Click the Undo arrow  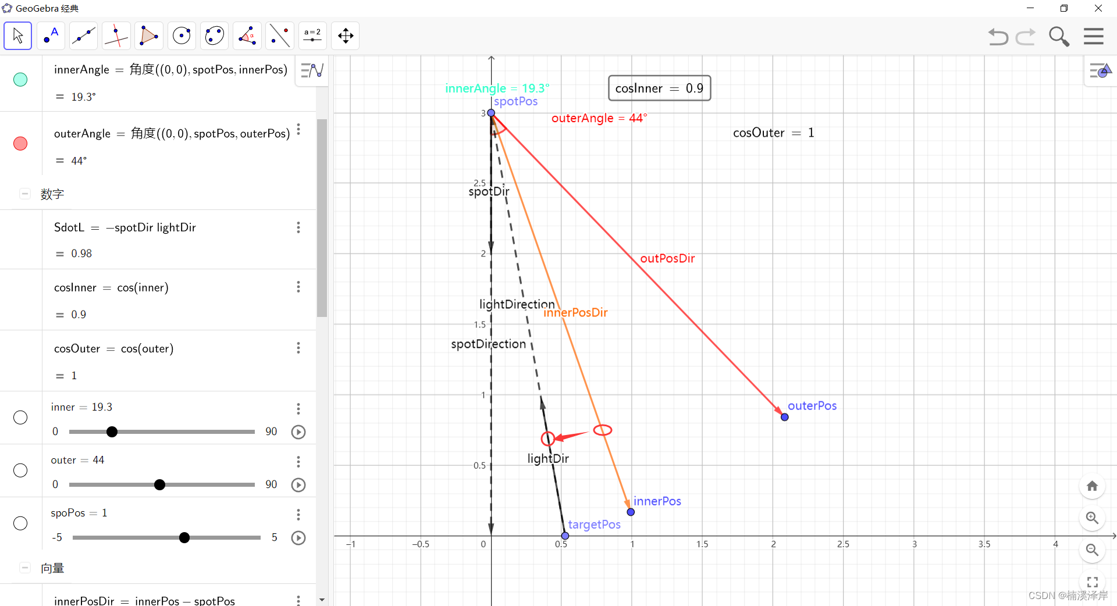[x=998, y=37]
